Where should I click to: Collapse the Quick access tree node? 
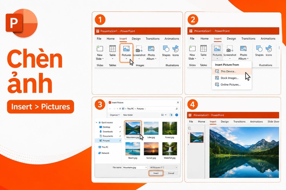[x=97, y=123]
